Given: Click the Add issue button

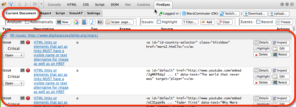Looking at the screenshot, I should tap(208, 22).
